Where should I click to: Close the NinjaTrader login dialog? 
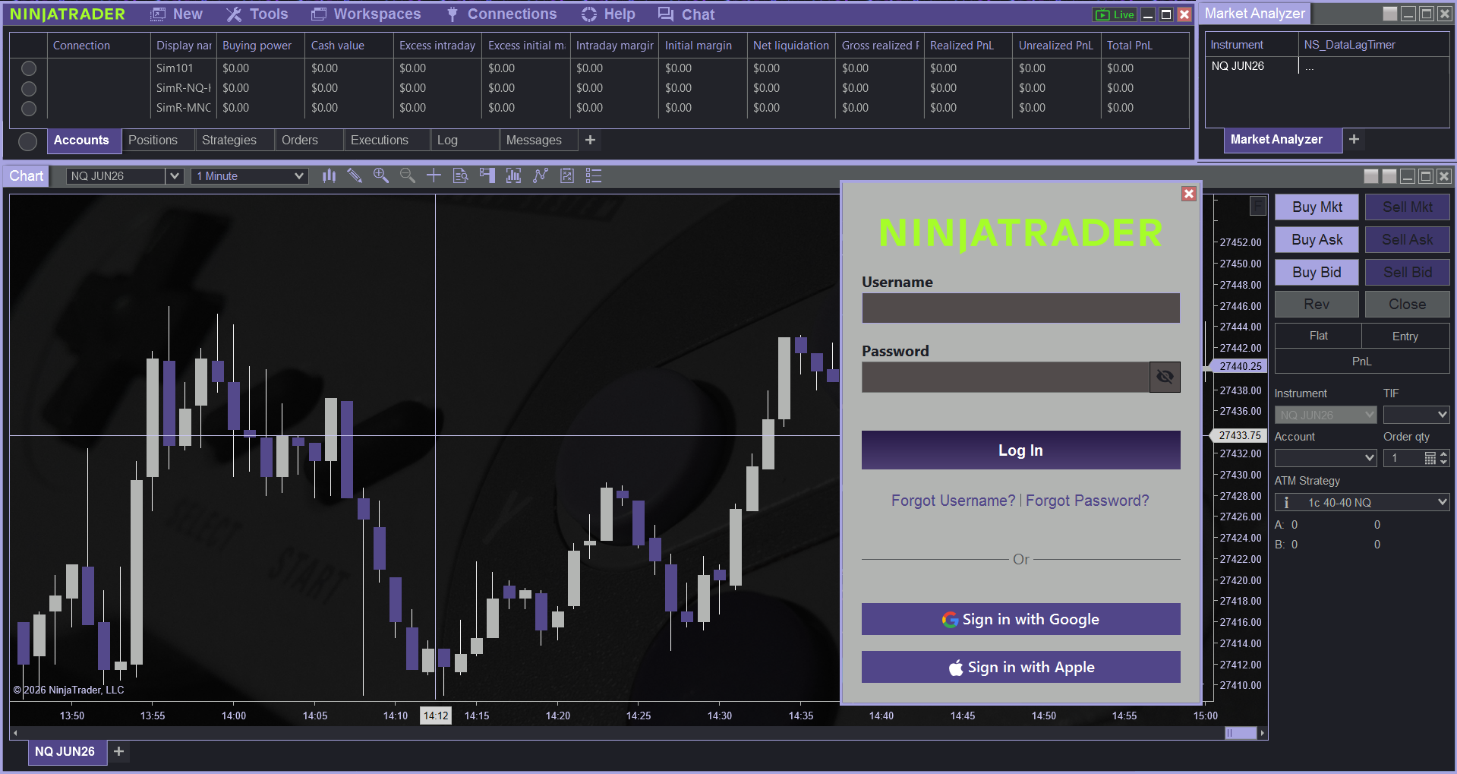tap(1189, 194)
